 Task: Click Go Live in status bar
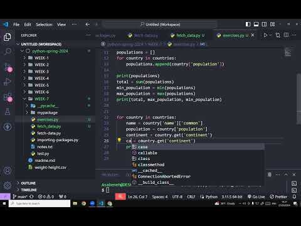tap(256, 196)
